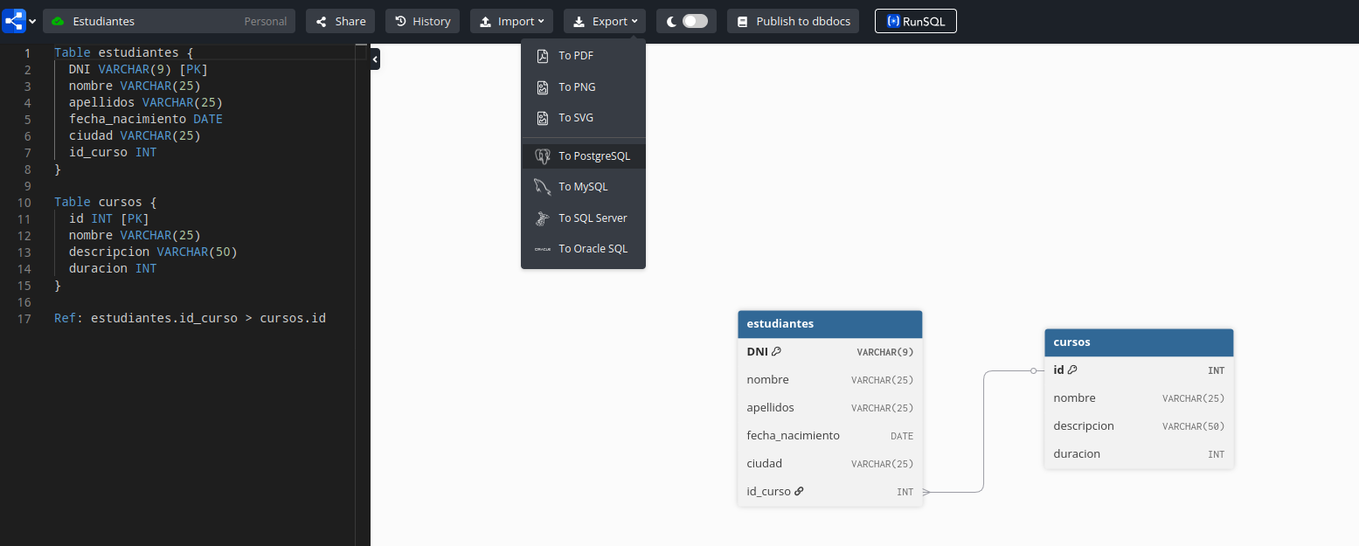
Task: Click the PDF file icon in export menu
Action: point(542,56)
